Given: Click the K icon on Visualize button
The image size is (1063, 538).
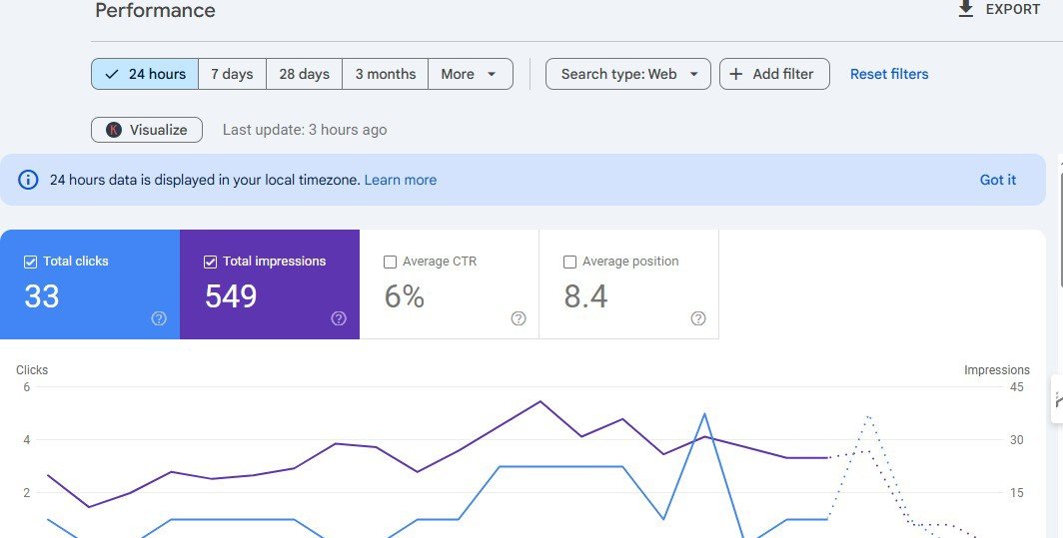Looking at the screenshot, I should pyautogui.click(x=114, y=130).
